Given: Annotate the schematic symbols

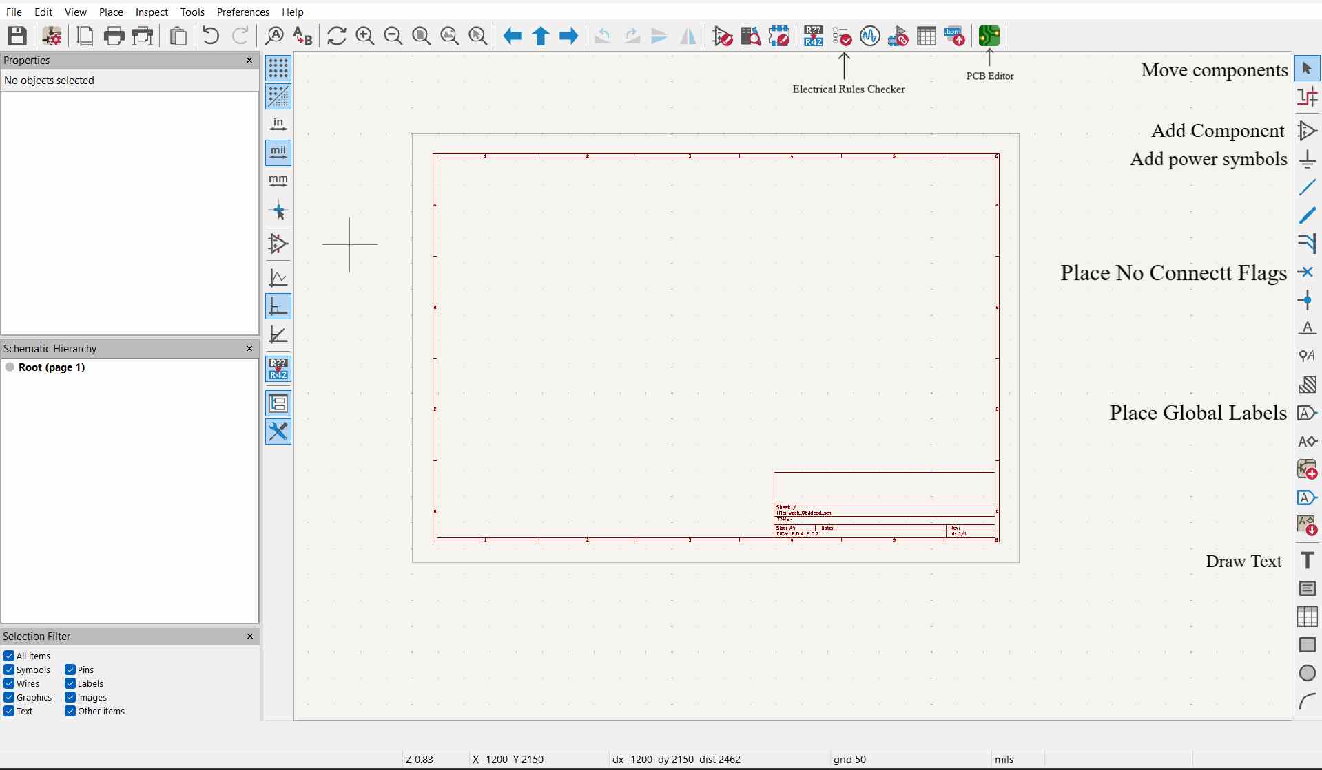Looking at the screenshot, I should (x=813, y=36).
